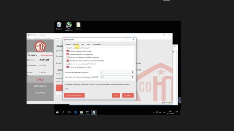Close the Настройки dialog
Image resolution: width=234 pixels, height=131 pixels.
(133, 40)
